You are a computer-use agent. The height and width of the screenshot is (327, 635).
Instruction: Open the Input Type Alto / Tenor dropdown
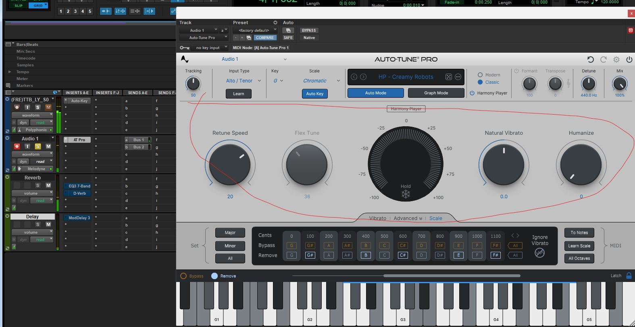[x=244, y=81]
